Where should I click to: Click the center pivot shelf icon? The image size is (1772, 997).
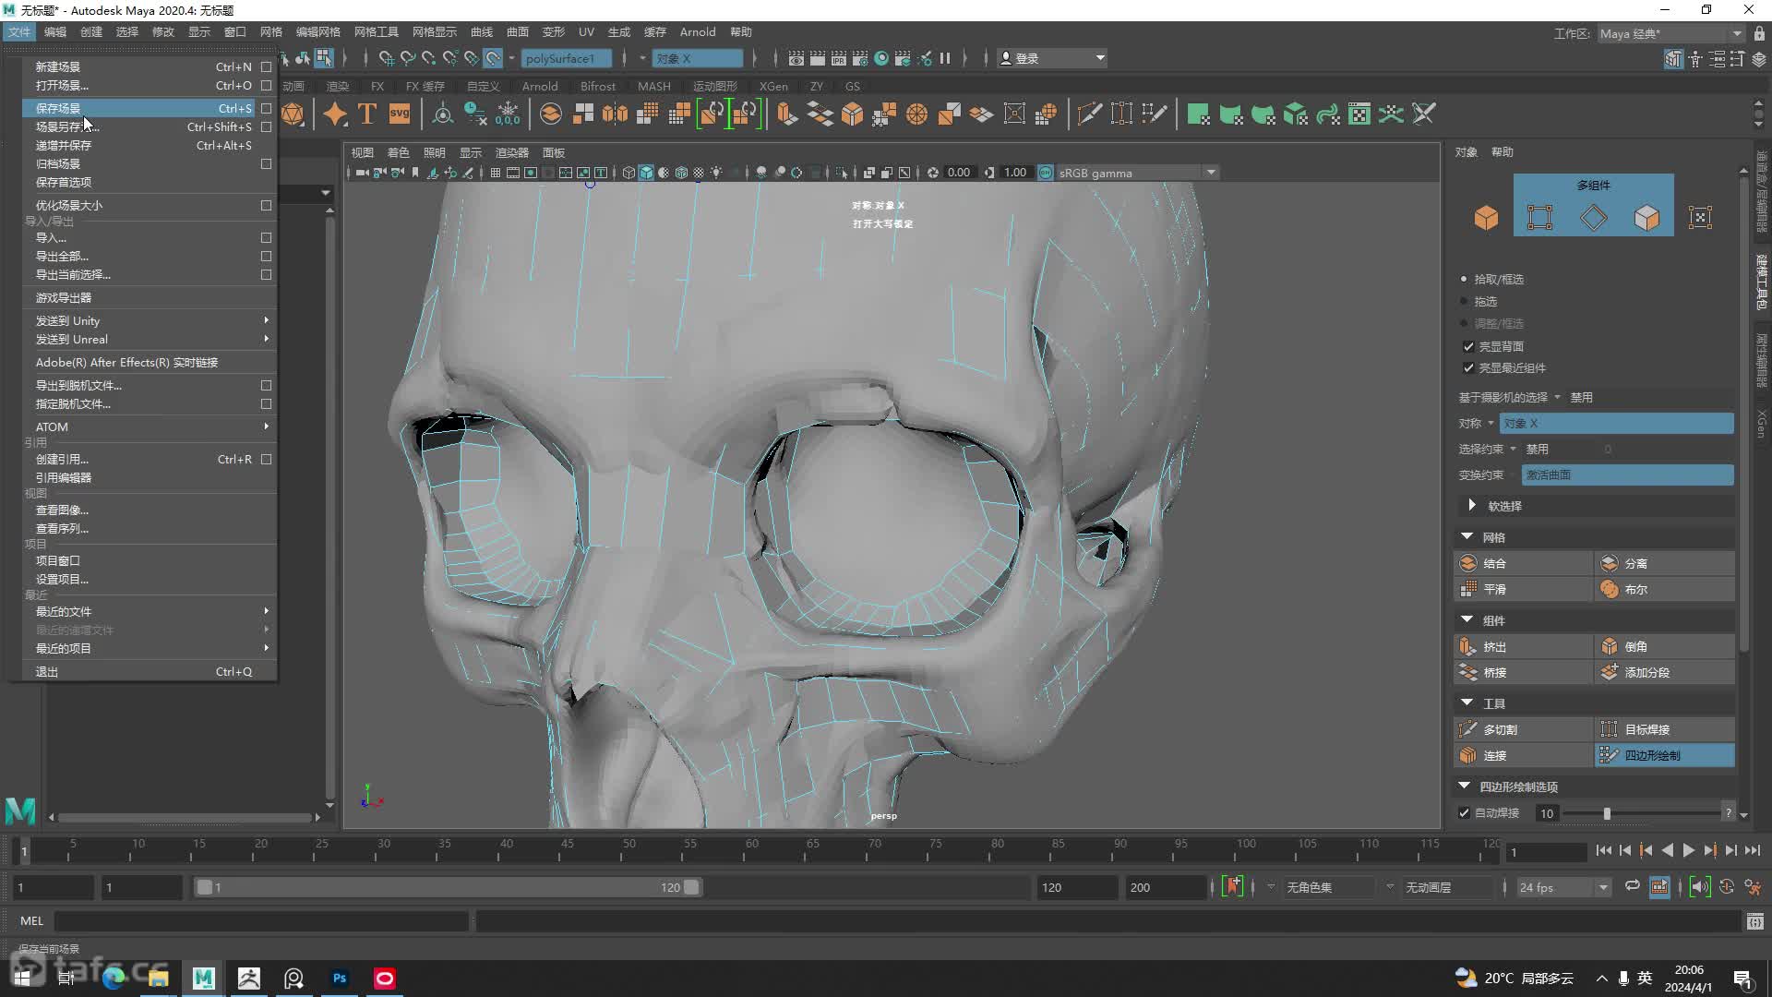(443, 114)
